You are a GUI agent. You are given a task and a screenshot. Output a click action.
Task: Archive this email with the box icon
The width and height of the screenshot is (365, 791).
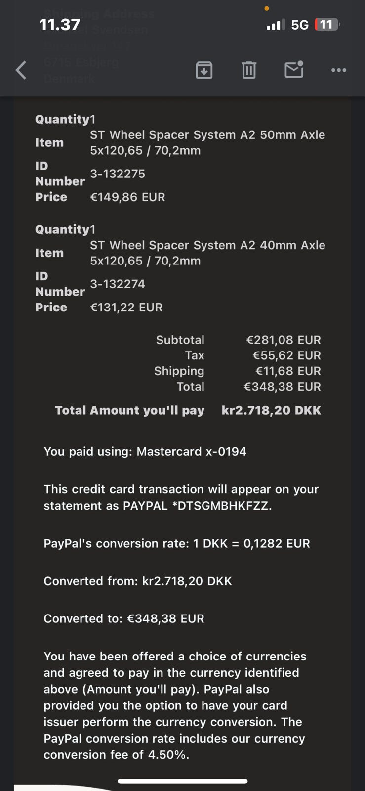point(204,70)
